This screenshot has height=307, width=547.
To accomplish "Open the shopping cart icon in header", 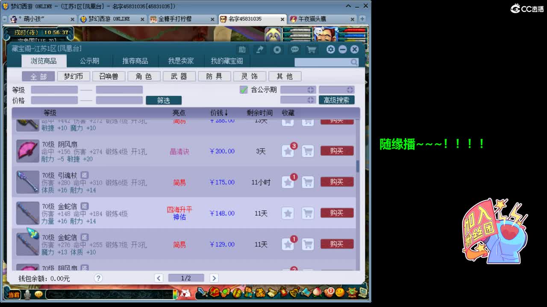I will pyautogui.click(x=312, y=49).
